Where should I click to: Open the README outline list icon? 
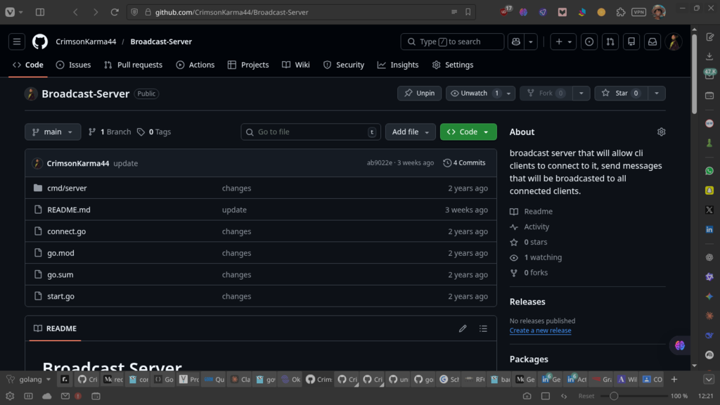[483, 328]
